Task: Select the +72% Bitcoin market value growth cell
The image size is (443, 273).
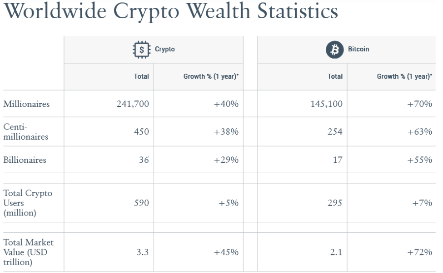Action: (419, 252)
